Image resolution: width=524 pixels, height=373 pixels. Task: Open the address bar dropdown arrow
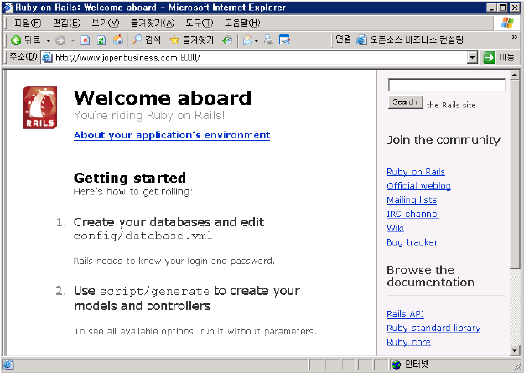pyautogui.click(x=472, y=58)
